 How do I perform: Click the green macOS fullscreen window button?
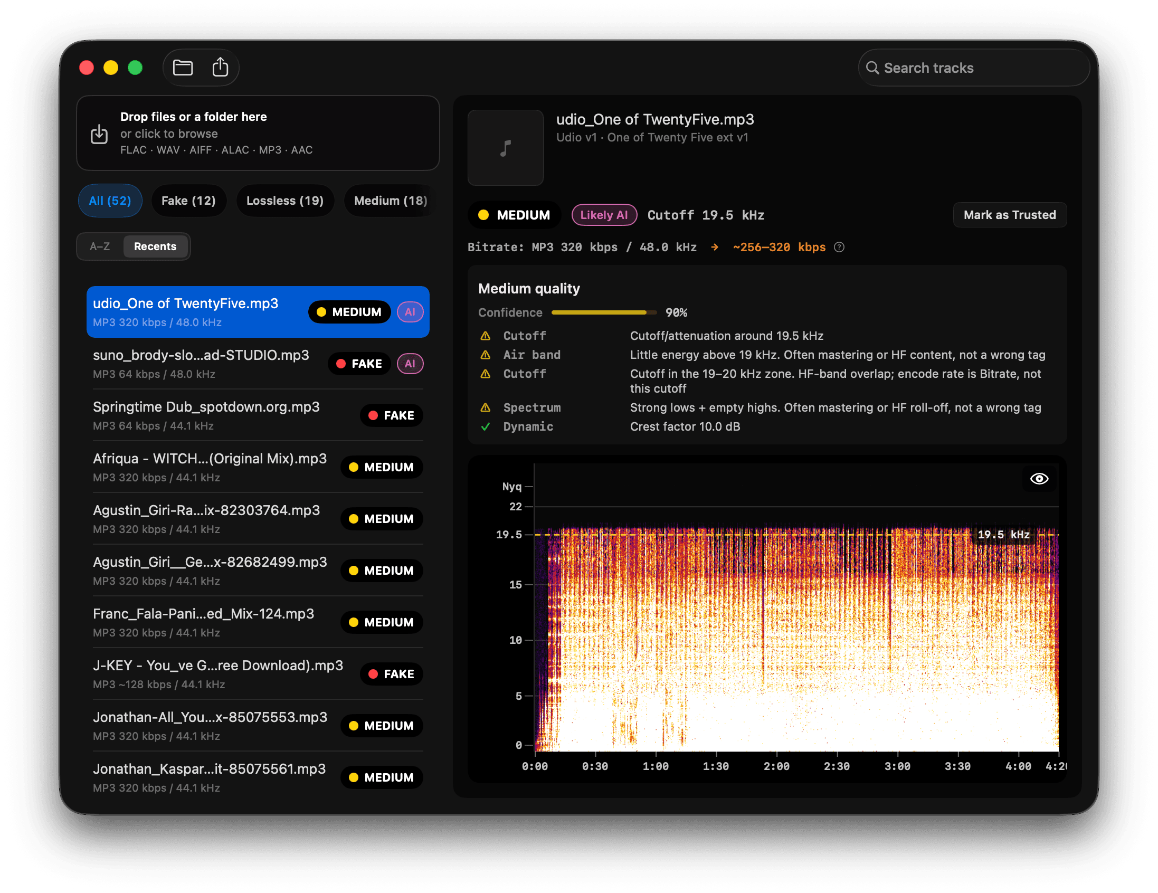click(135, 68)
